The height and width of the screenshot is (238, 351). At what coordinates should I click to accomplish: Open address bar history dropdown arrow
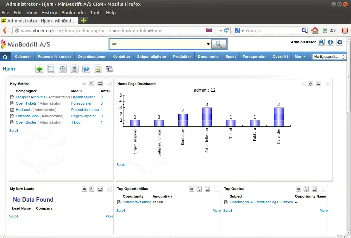(x=221, y=31)
